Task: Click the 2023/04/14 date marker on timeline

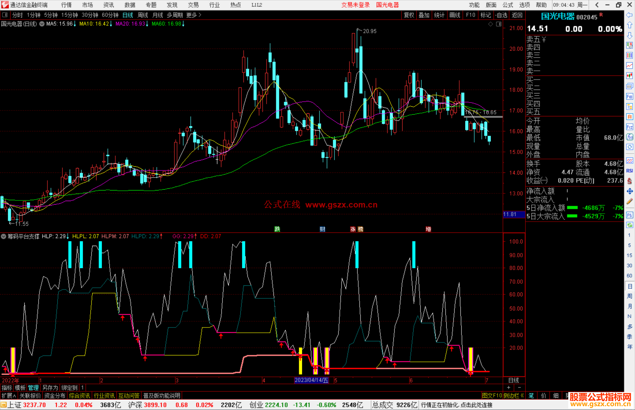Action: pyautogui.click(x=311, y=380)
